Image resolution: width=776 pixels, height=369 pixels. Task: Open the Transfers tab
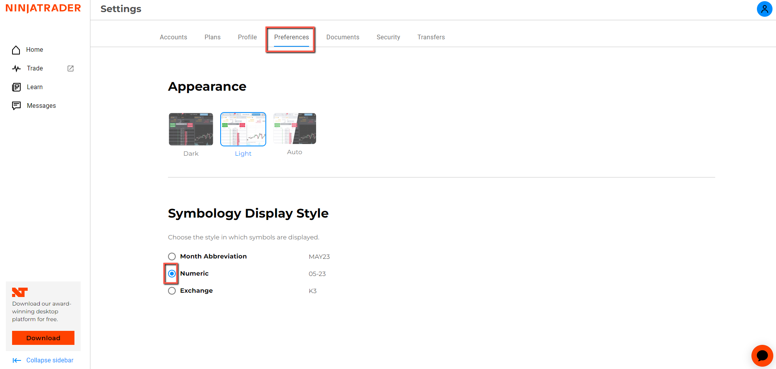(431, 37)
